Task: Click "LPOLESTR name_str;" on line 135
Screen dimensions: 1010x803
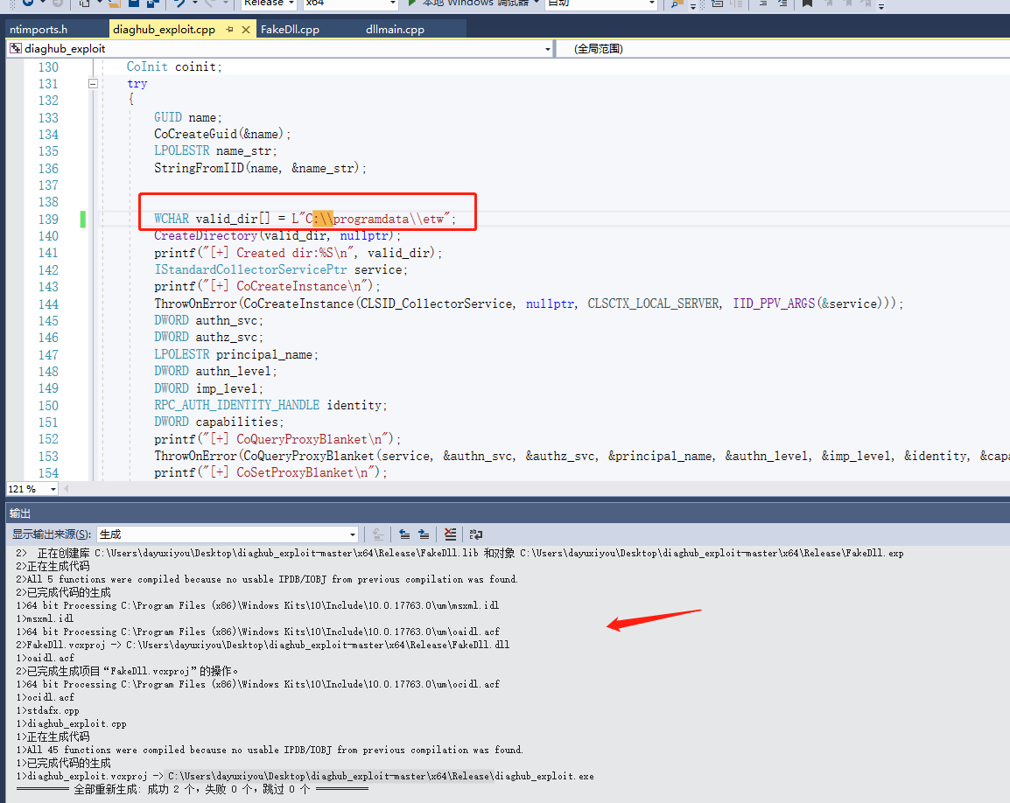Action: tap(215, 150)
